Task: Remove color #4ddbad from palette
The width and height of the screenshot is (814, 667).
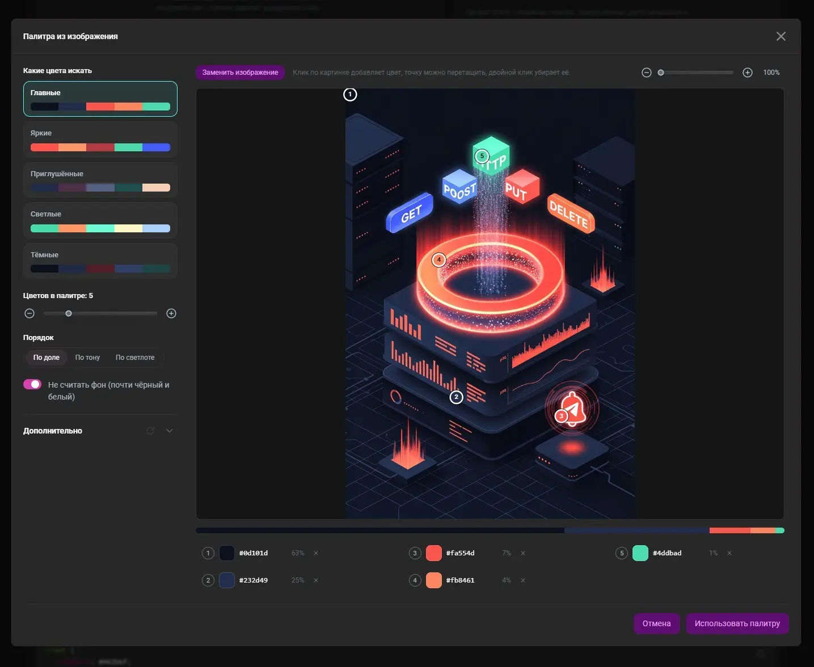Action: click(729, 553)
